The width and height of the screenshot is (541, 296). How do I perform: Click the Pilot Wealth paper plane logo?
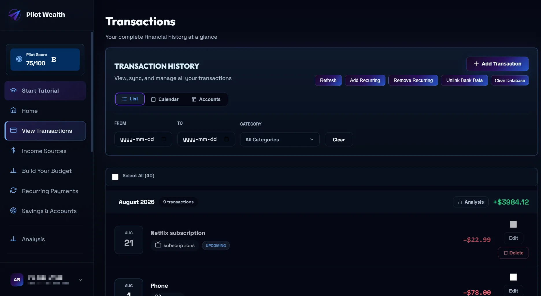point(14,15)
